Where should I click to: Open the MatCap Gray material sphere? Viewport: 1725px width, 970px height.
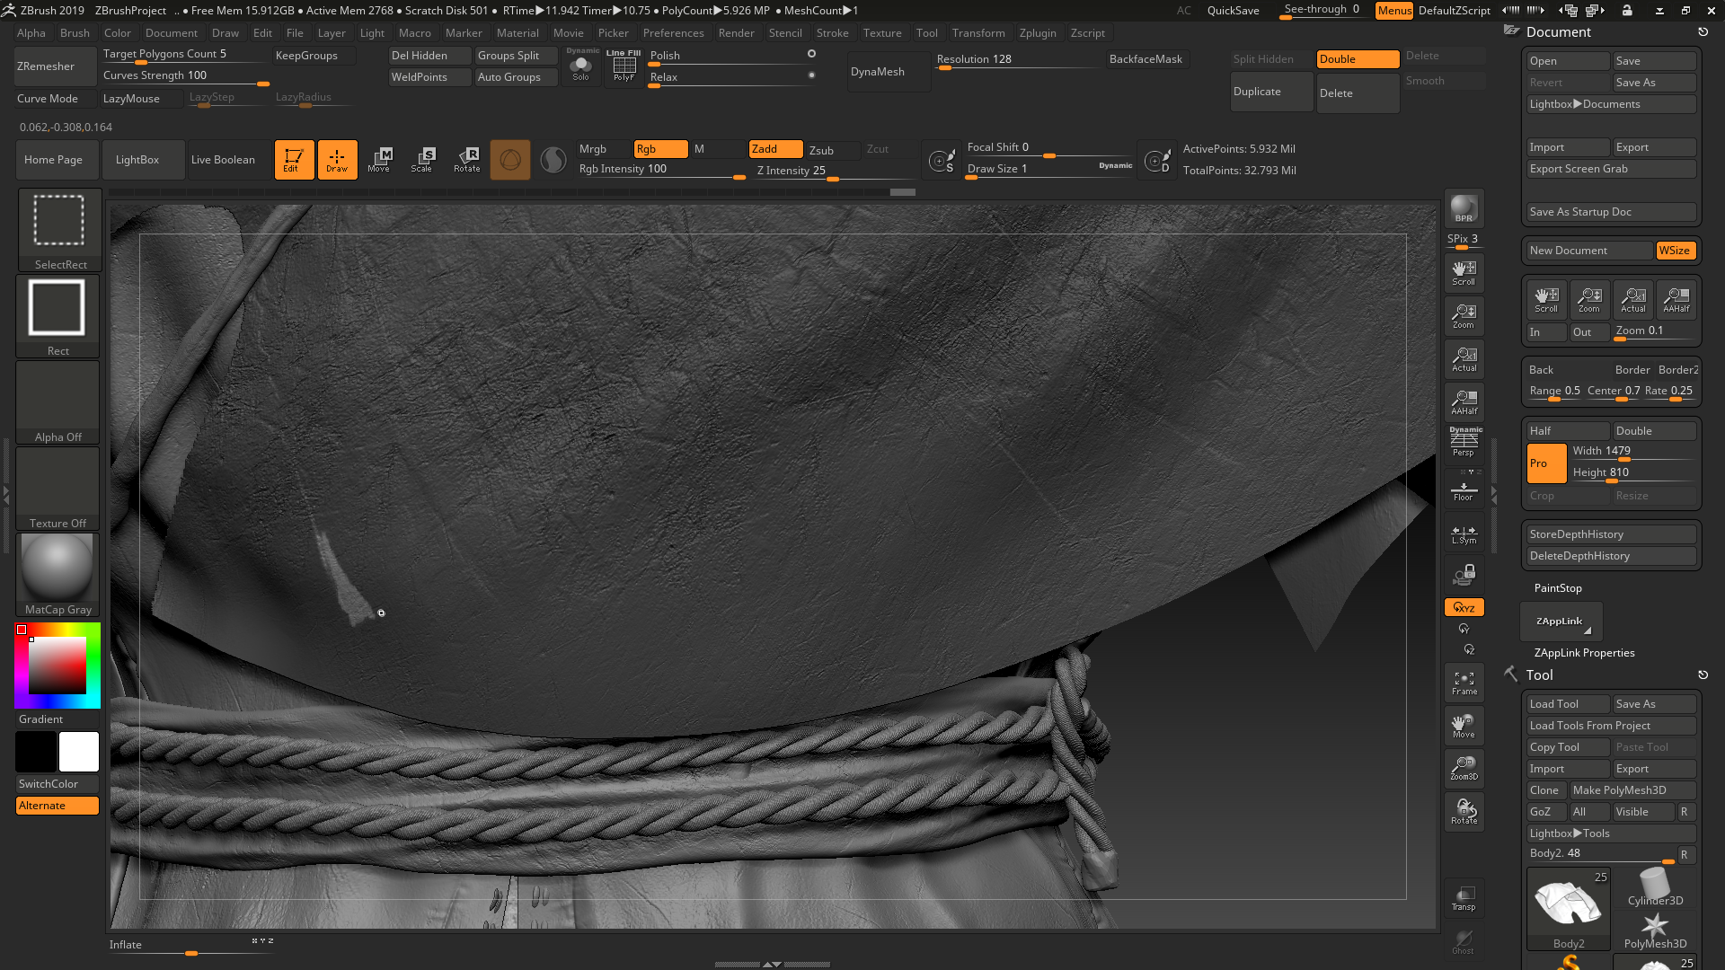pos(57,575)
